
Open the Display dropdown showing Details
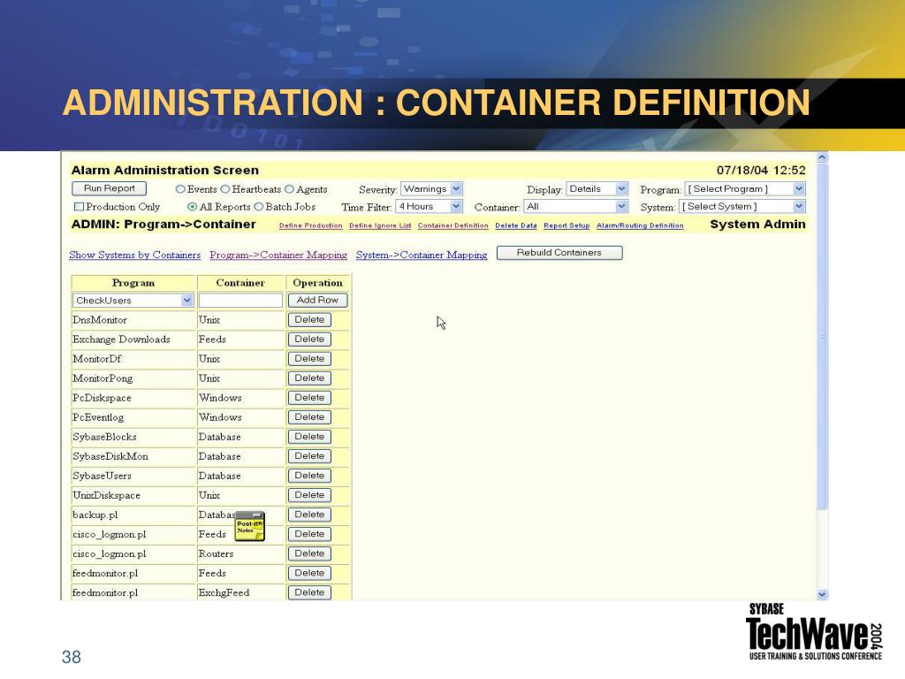(597, 189)
